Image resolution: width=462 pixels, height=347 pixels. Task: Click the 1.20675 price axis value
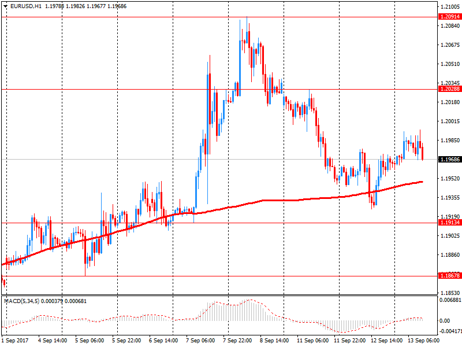click(x=450, y=45)
